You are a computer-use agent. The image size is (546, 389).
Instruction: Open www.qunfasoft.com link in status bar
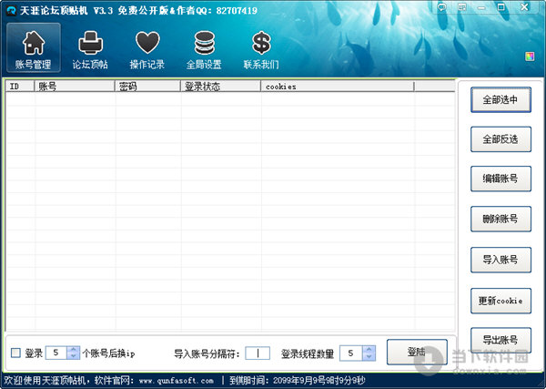coord(177,381)
